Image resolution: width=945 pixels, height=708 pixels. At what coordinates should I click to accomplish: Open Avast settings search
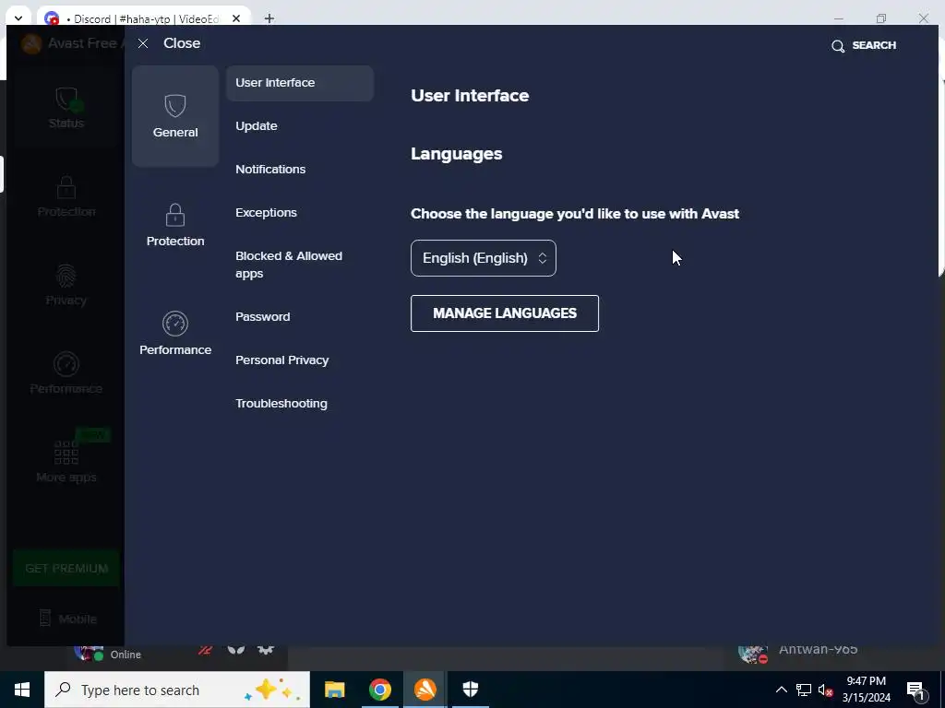[863, 46]
